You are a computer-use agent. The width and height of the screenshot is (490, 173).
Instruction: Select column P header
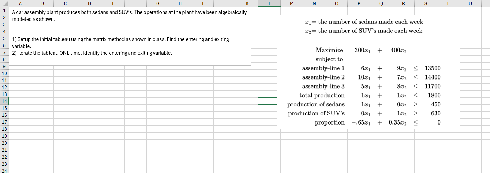pos(359,3)
